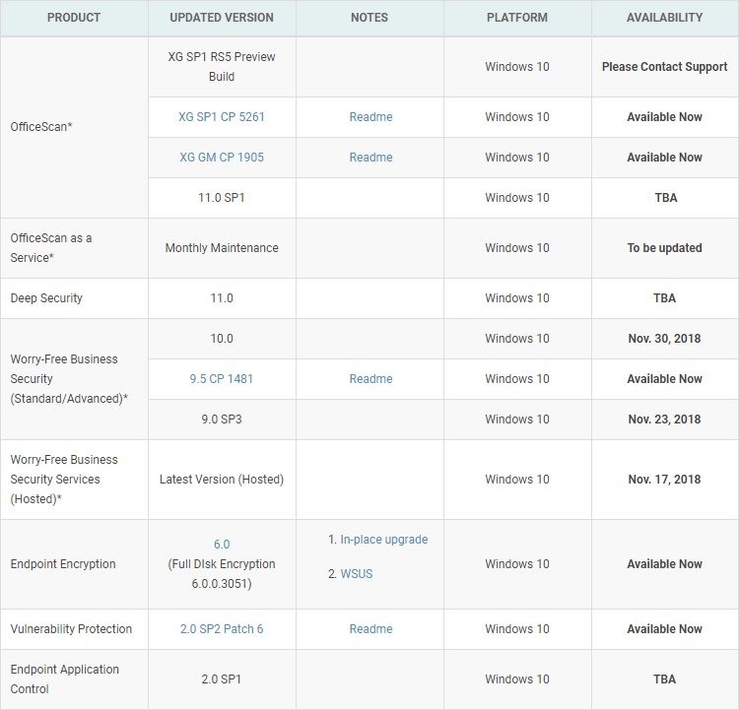Select TBA in the Deep Security row
The image size is (739, 710).
[665, 298]
